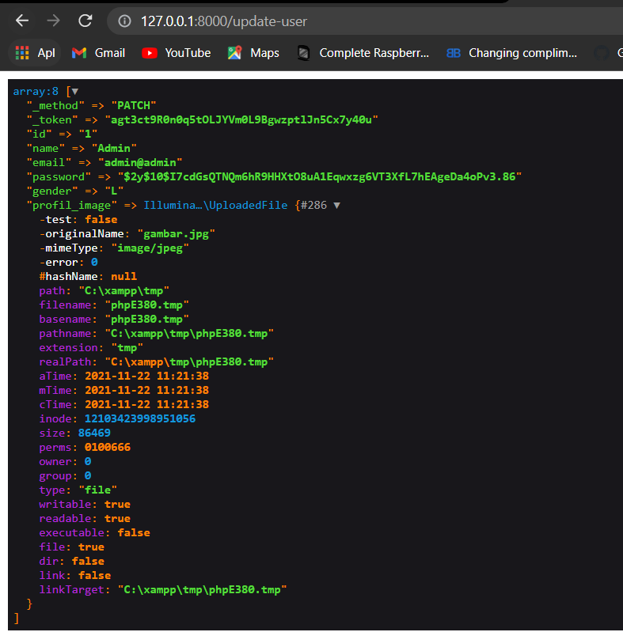This screenshot has height=632, width=623.
Task: Select filename "phpE380.tmp" value
Action: tap(146, 305)
